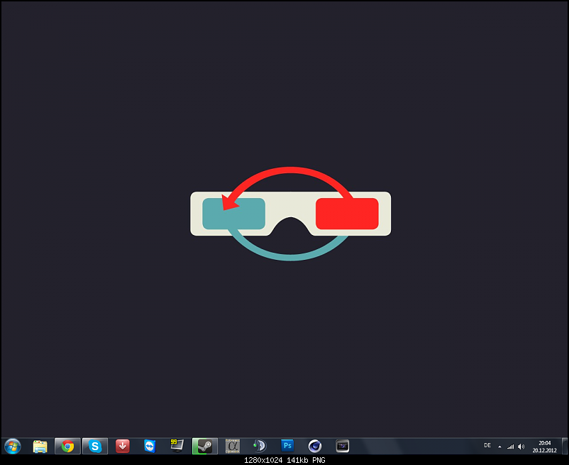This screenshot has height=465, width=569.
Task: Open the DE language bar indicator
Action: [x=487, y=445]
